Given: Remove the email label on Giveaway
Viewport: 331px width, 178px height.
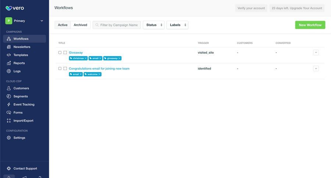Looking at the screenshot, I should [x=100, y=58].
